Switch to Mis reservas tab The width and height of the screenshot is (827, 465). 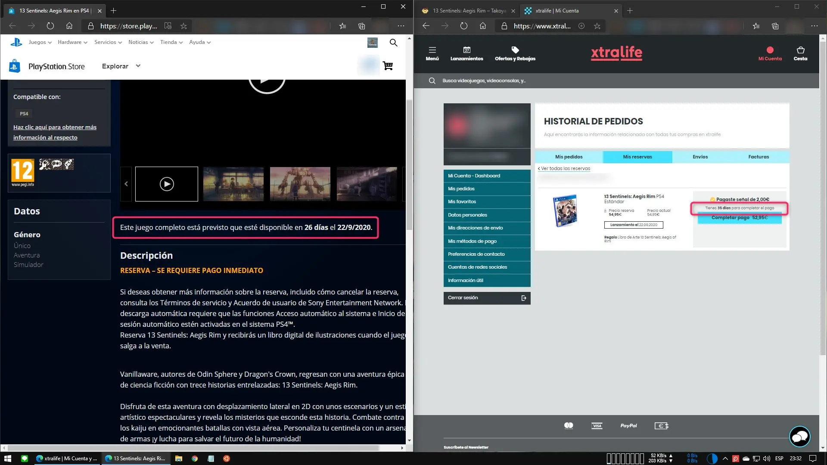[x=637, y=157]
